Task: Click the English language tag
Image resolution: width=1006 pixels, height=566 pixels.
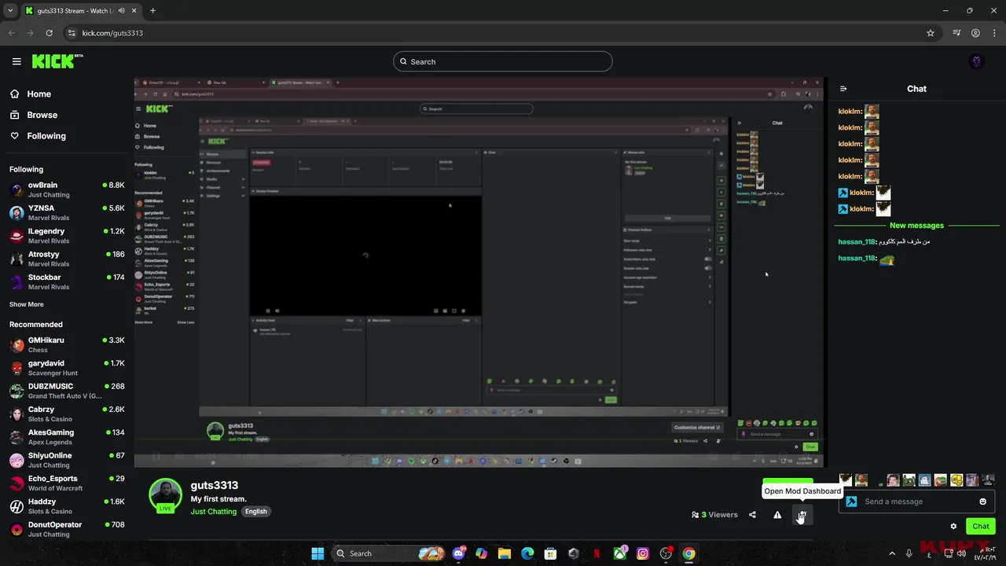Action: click(255, 511)
